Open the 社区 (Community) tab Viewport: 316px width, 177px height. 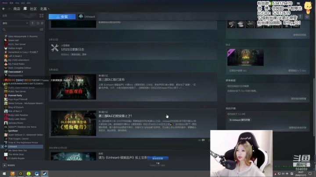pos(33,9)
